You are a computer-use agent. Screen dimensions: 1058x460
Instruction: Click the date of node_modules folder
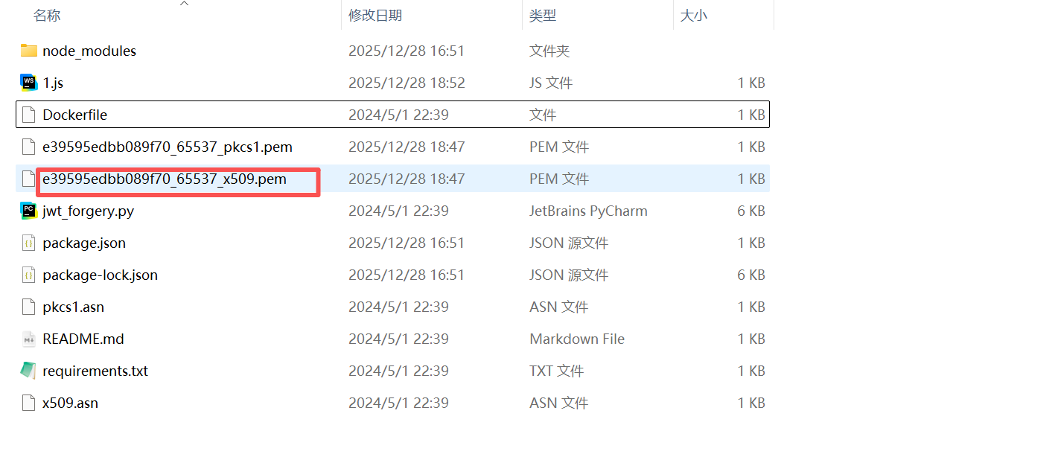(407, 51)
